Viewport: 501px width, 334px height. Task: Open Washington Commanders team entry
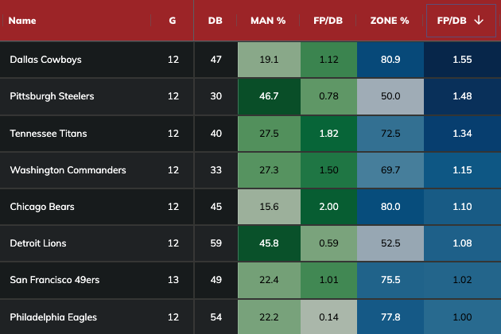tap(68, 170)
